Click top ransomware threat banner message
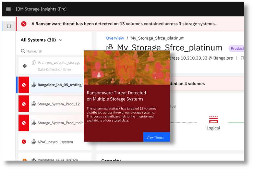Screen dimensions: 253x170 [124, 24]
